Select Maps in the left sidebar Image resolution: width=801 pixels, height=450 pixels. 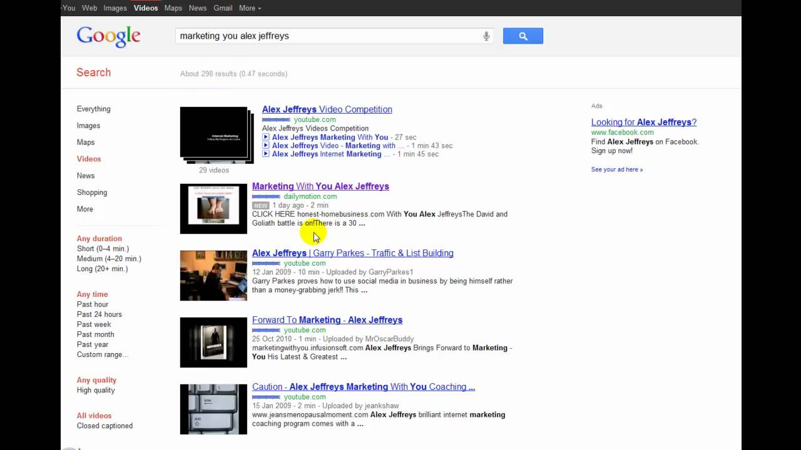point(86,142)
